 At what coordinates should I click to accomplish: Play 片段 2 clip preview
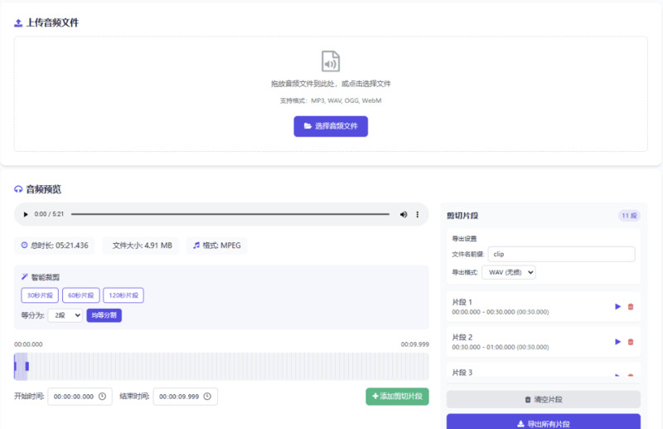(617, 341)
